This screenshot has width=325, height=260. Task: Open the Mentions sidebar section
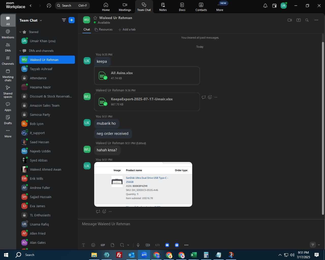click(x=8, y=34)
